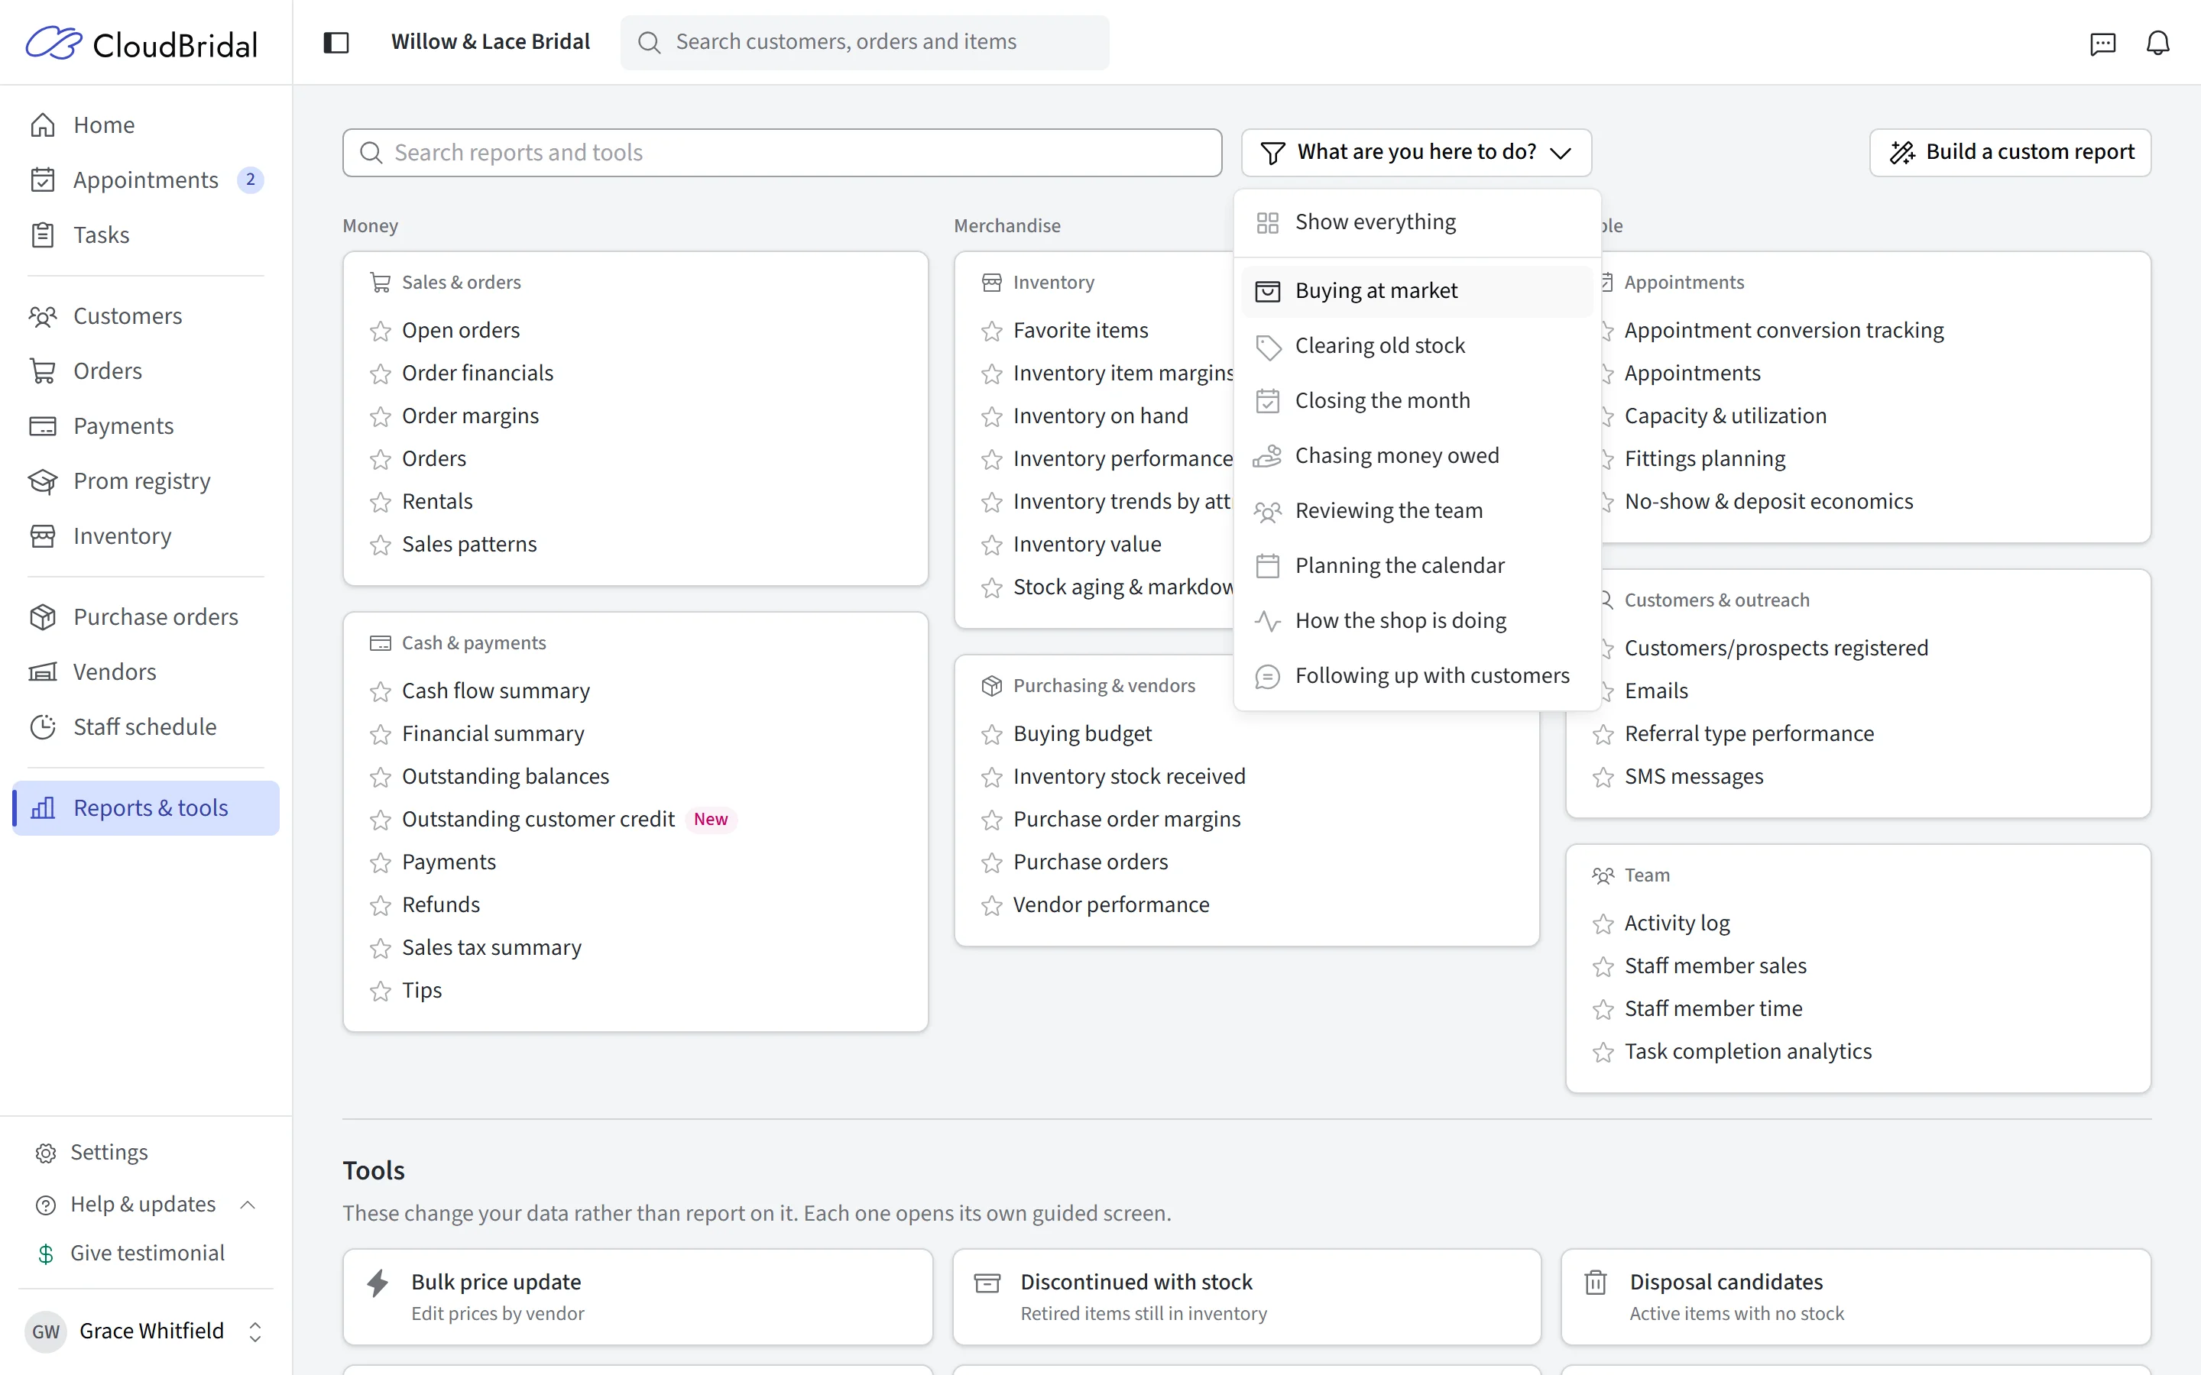The image size is (2201, 1375).
Task: Open Vendor performance report
Action: 1111,905
